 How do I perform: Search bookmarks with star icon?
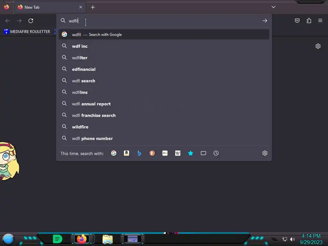coord(191,153)
